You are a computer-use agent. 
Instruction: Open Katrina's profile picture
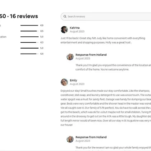64,29
